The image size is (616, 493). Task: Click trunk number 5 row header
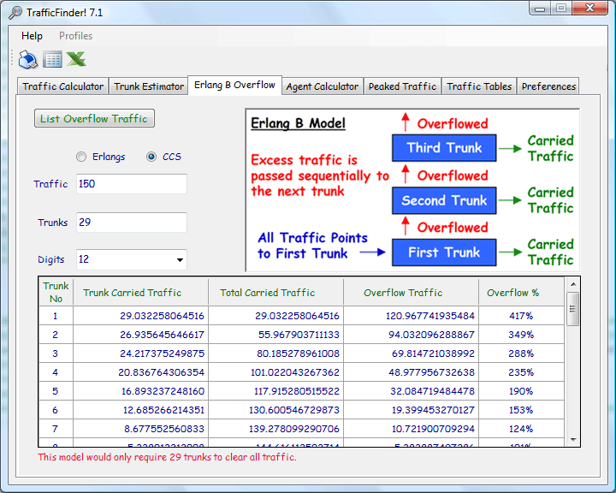[x=56, y=391]
